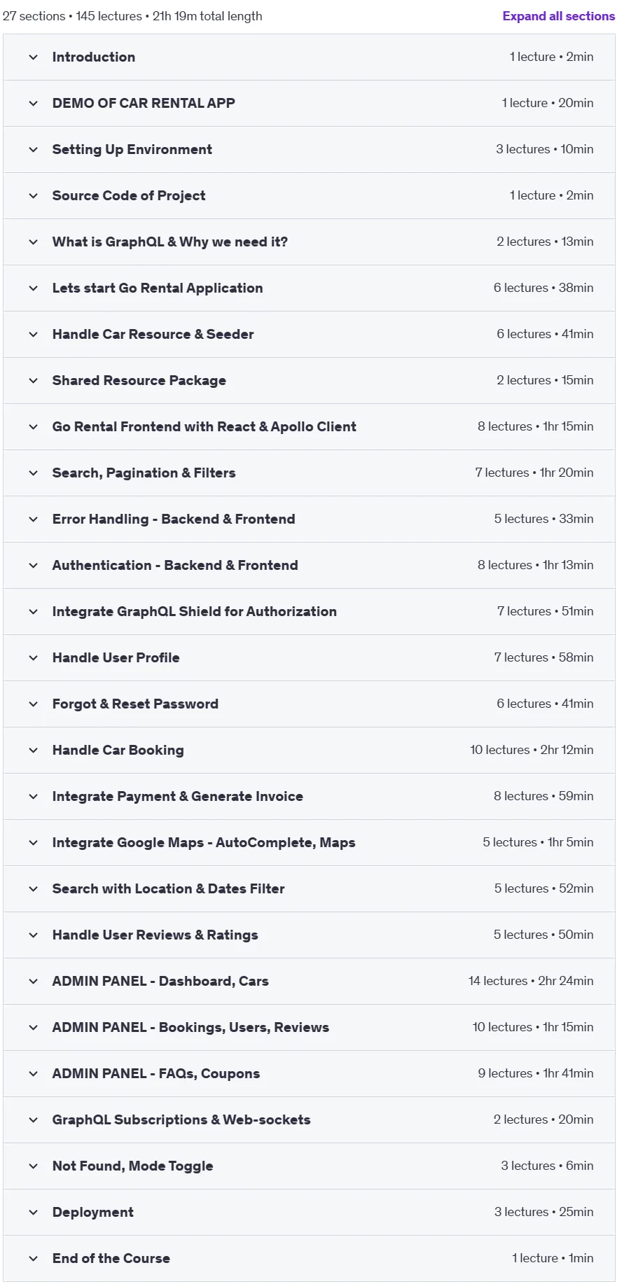This screenshot has height=1284, width=617.
Task: Expand Shared Resource Package chevron
Action: click(33, 381)
